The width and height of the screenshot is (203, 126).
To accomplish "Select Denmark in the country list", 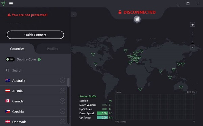I will click(x=33, y=122).
